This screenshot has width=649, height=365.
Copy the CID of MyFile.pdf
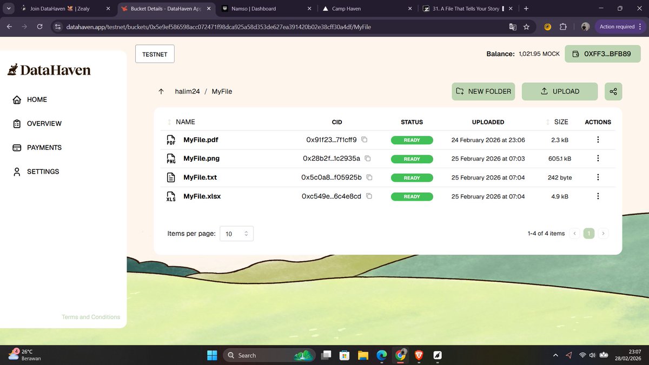click(365, 140)
